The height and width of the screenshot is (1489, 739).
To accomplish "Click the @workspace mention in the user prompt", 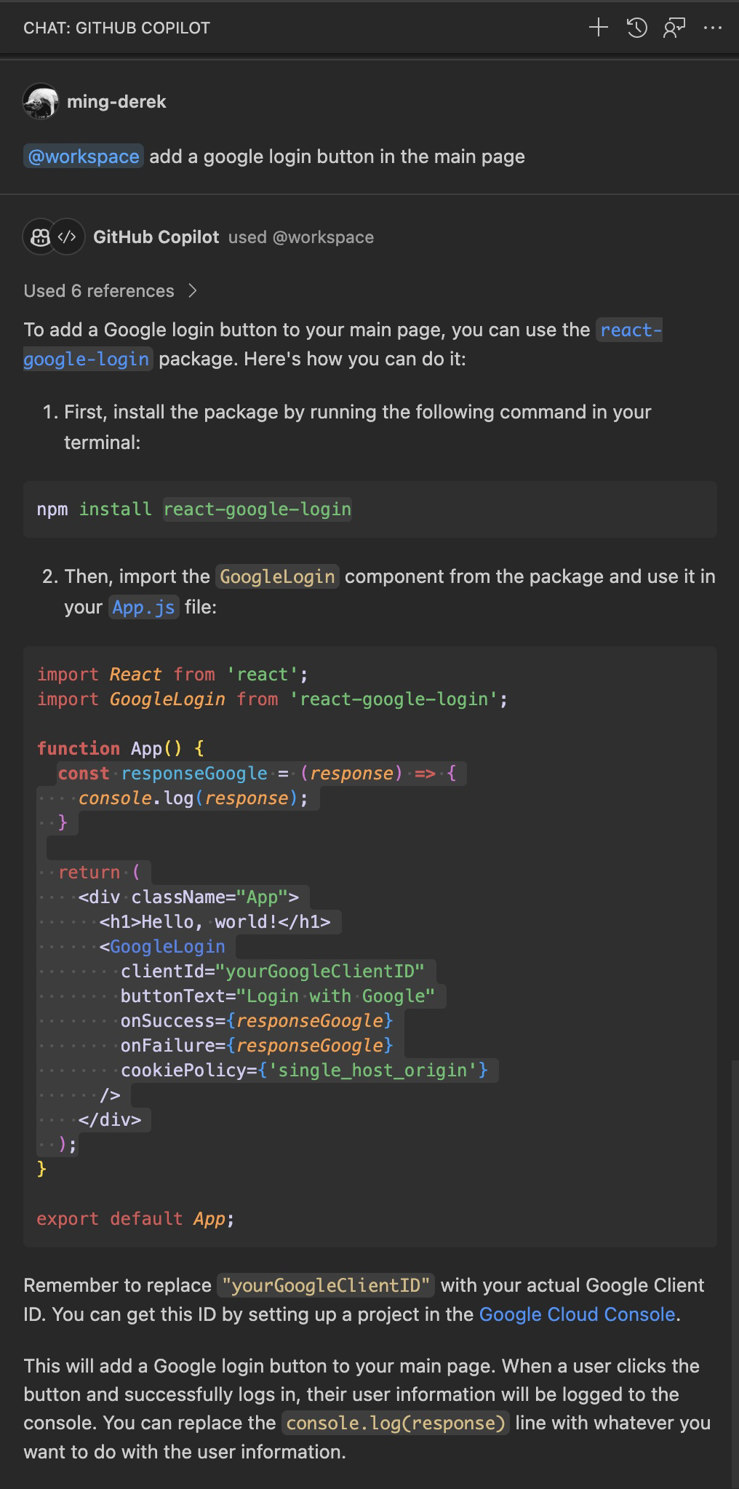I will click(83, 156).
